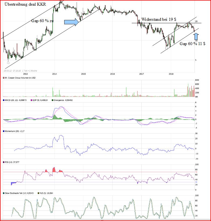Click the '%D (3): 16,894' legend text
Image resolution: width=211 pixels, height=221 pixels.
click(46, 193)
